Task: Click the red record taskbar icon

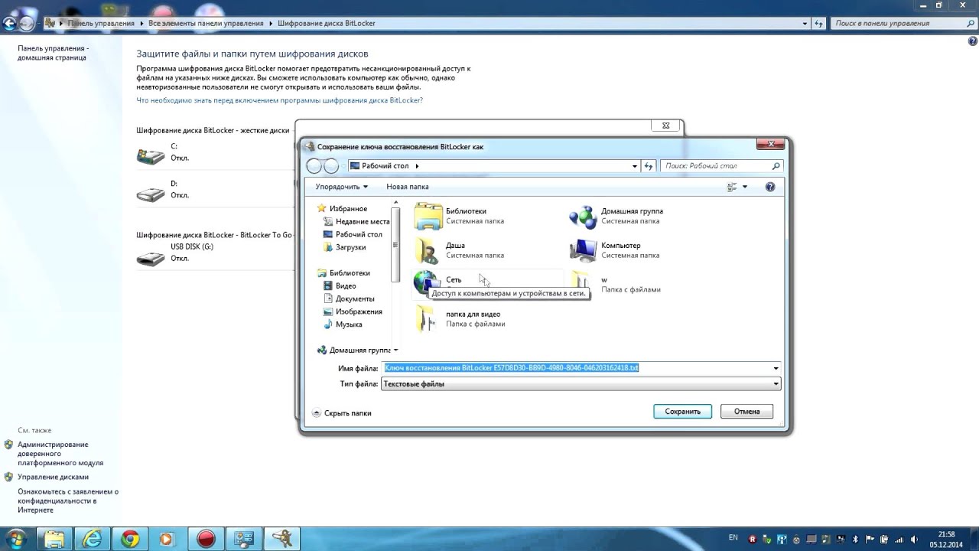Action: point(206,539)
